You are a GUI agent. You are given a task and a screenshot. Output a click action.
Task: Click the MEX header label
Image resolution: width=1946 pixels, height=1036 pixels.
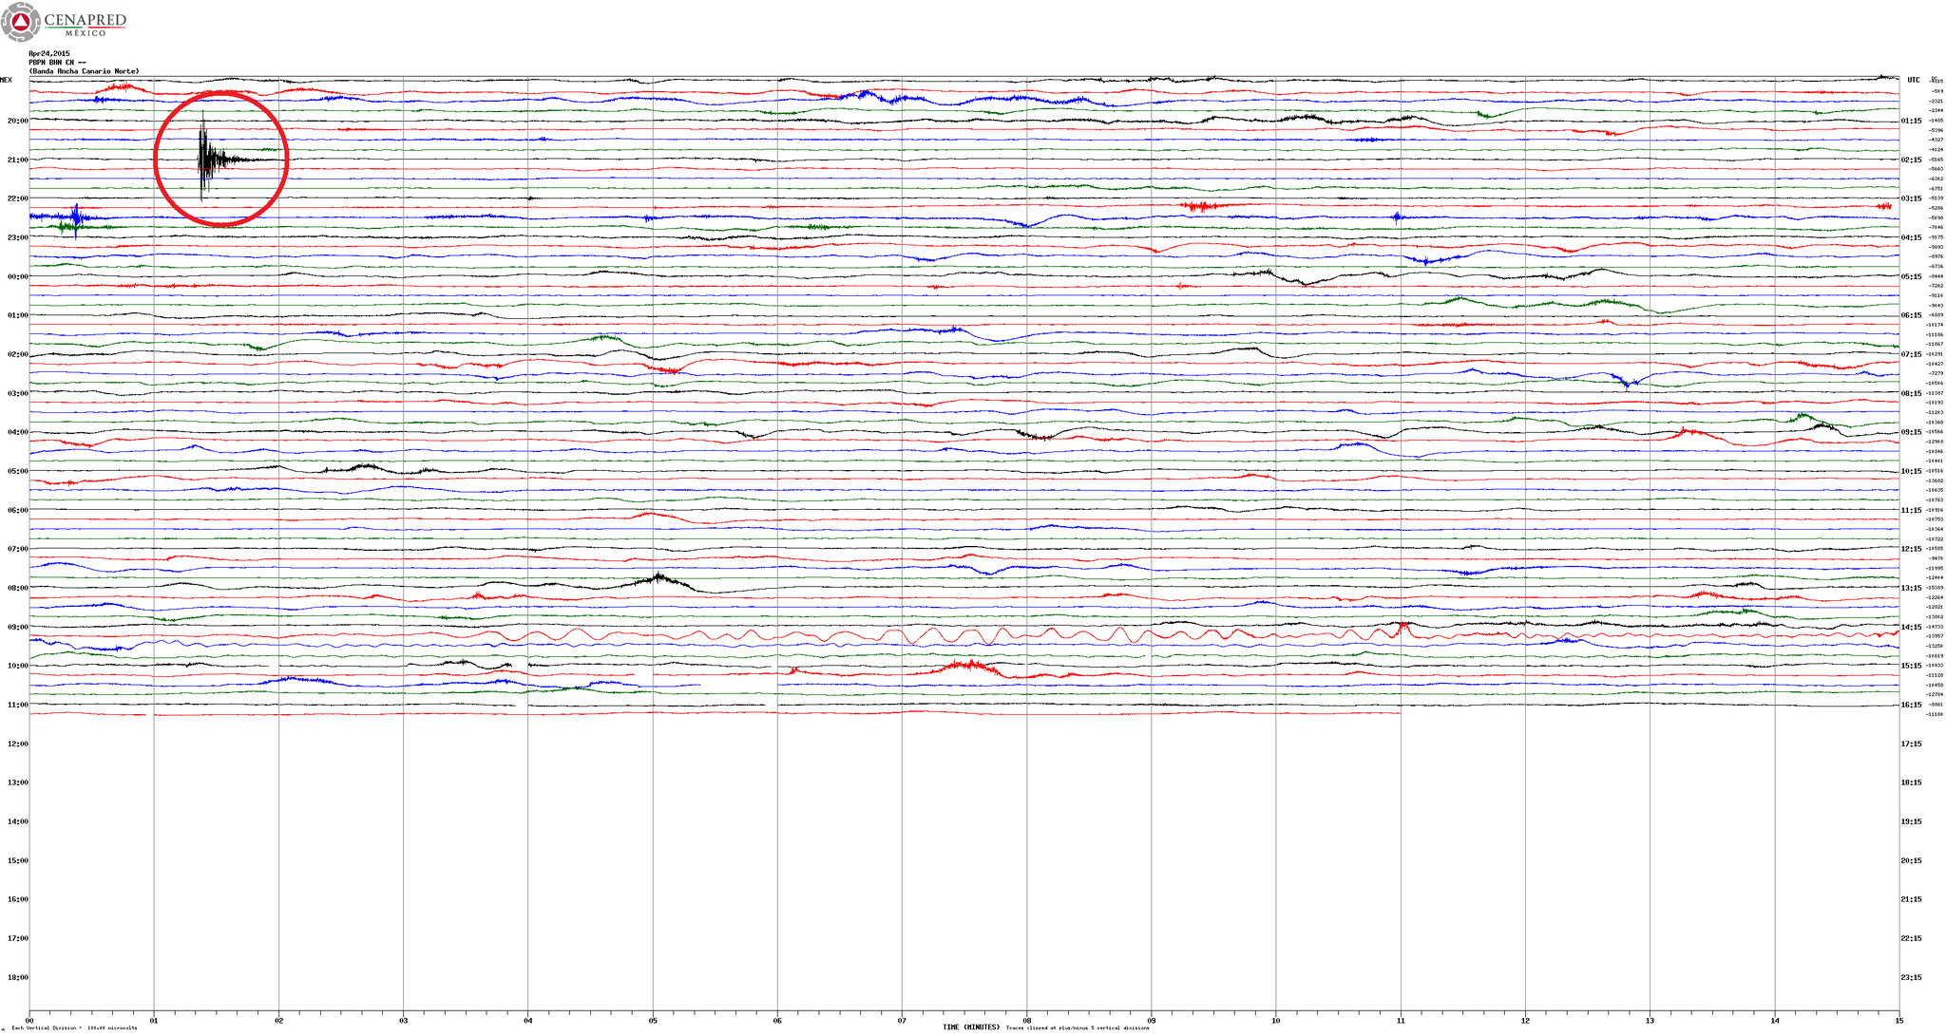(x=7, y=80)
